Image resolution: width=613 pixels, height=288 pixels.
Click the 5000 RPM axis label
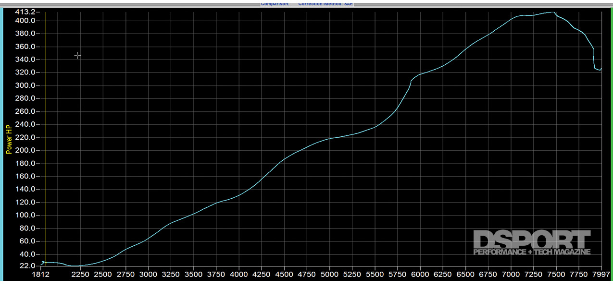[329, 275]
